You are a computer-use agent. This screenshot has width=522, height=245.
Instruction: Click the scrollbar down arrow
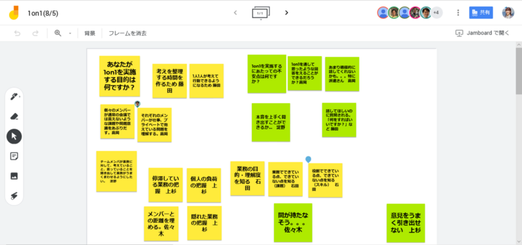[x=519, y=242]
